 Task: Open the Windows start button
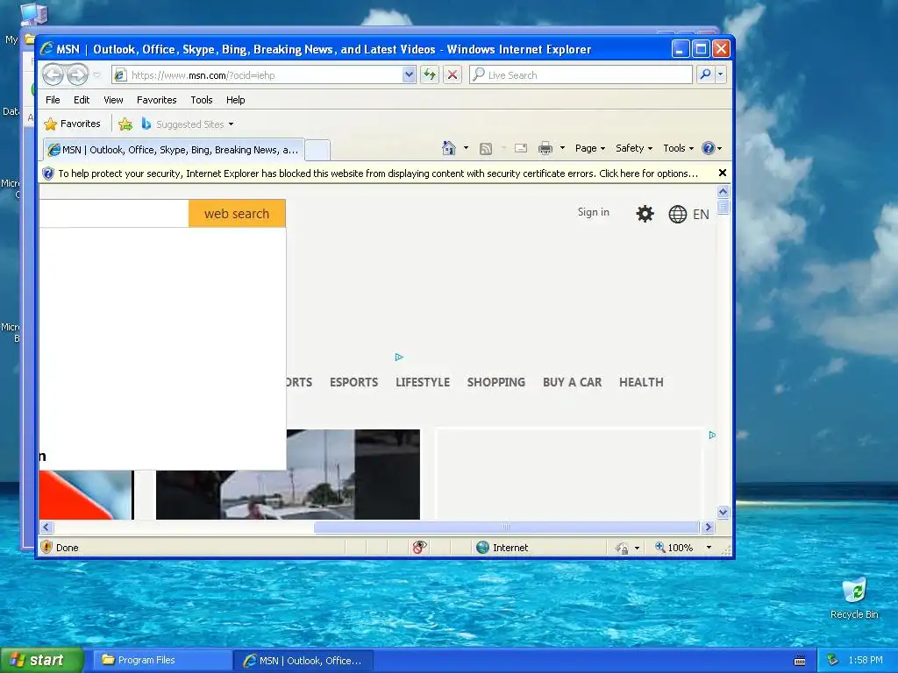pyautogui.click(x=42, y=660)
